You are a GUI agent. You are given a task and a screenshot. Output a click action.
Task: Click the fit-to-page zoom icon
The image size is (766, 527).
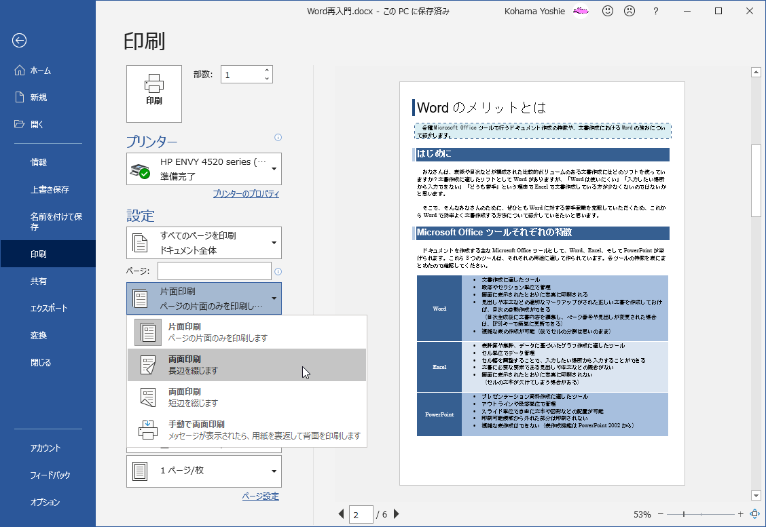pos(754,514)
